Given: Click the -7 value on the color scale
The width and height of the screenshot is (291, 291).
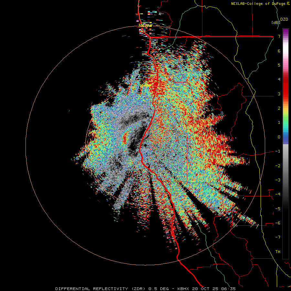Looking at the screenshot, I should click(x=278, y=237).
